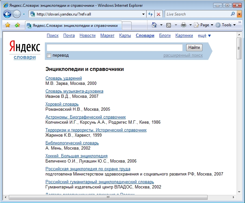The height and width of the screenshot is (203, 245).
Task: Open a new blank tab
Action: point(127,26)
